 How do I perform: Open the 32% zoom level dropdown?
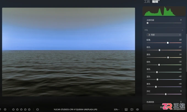point(116,109)
